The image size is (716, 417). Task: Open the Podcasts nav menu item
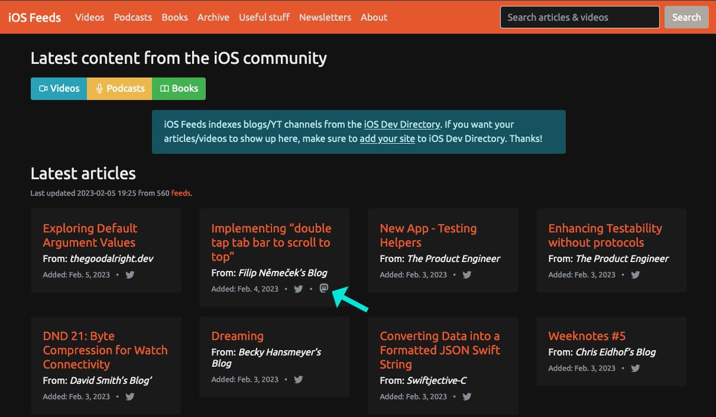(x=133, y=17)
